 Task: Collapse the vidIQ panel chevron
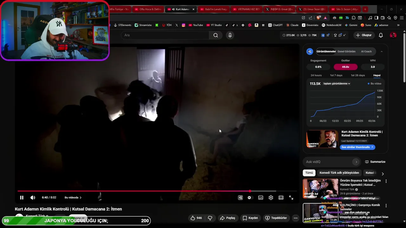382,51
